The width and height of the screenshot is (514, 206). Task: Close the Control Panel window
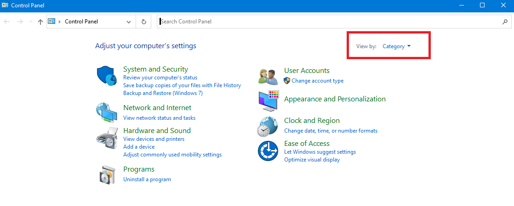pos(503,5)
